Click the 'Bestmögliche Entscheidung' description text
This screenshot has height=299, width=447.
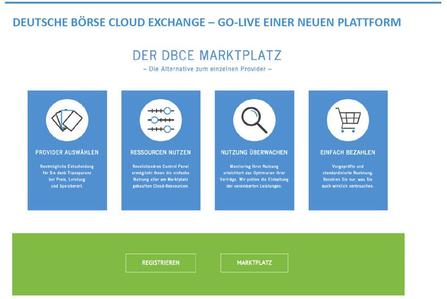click(x=67, y=176)
